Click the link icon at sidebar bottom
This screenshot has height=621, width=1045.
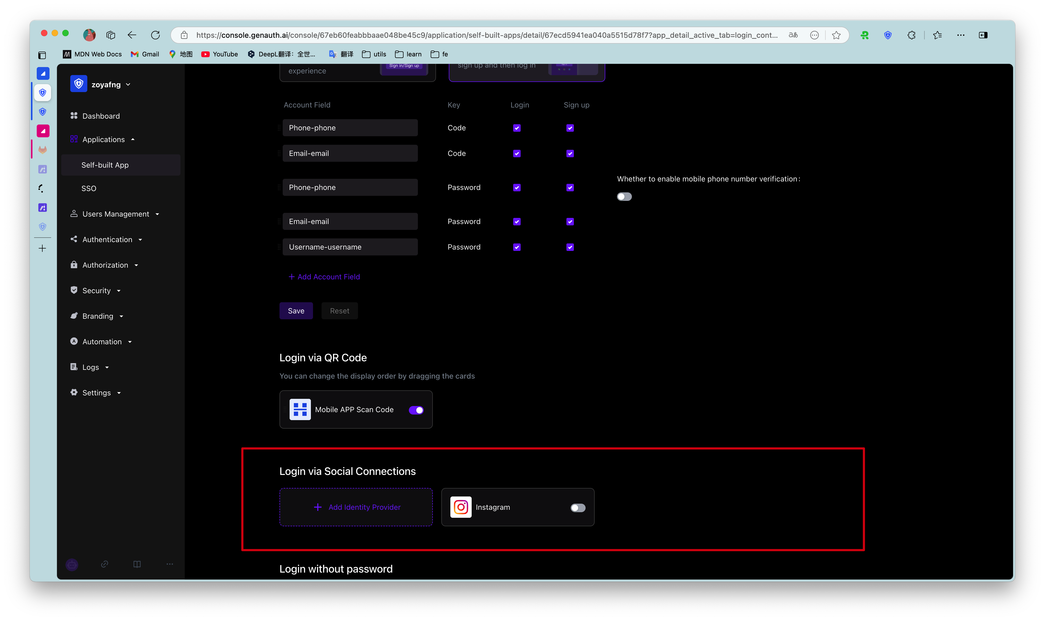click(x=105, y=564)
